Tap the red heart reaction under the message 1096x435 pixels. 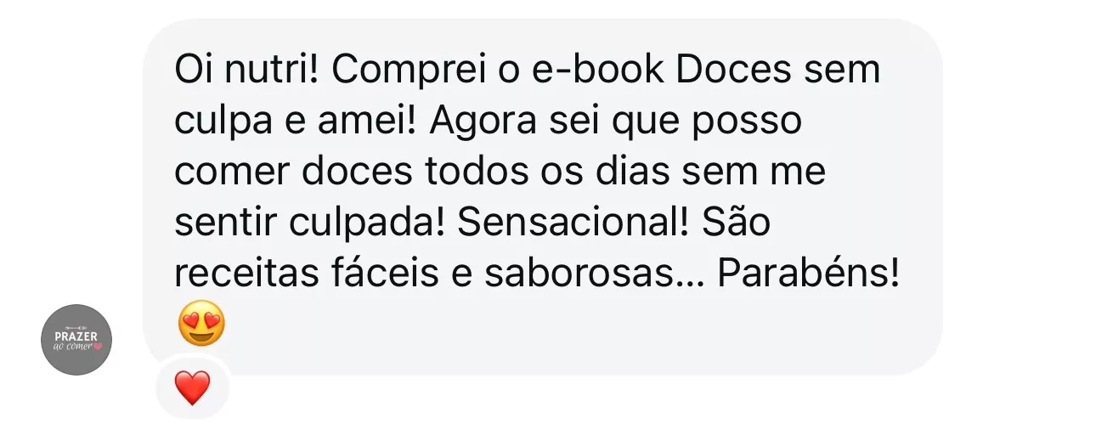tap(192, 389)
